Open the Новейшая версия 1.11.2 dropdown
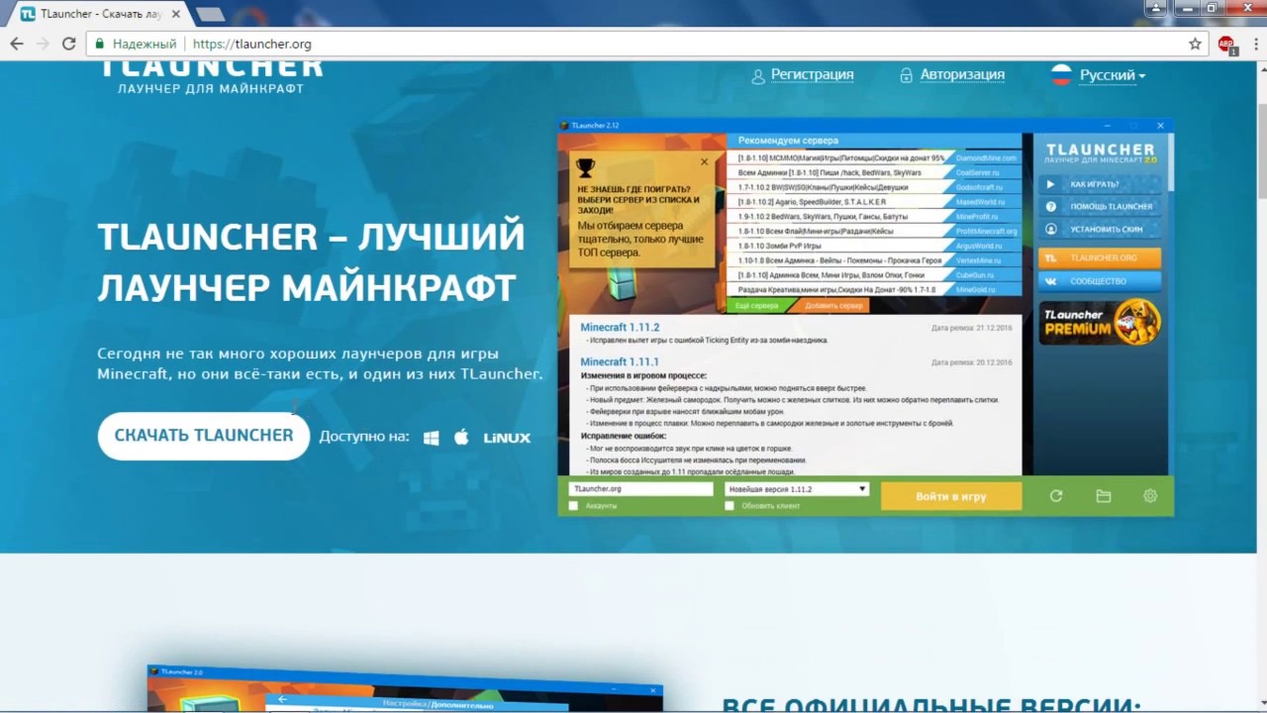The height and width of the screenshot is (713, 1267). click(x=797, y=489)
